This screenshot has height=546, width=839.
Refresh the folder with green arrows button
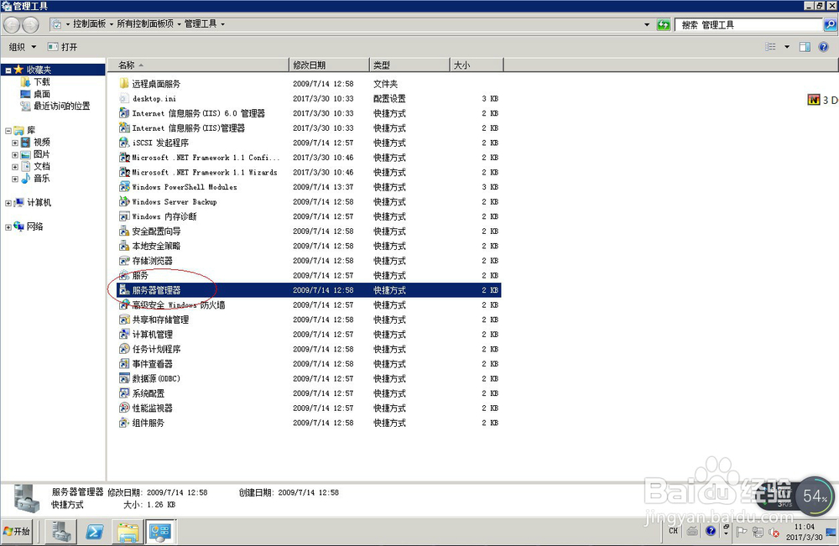[x=664, y=24]
